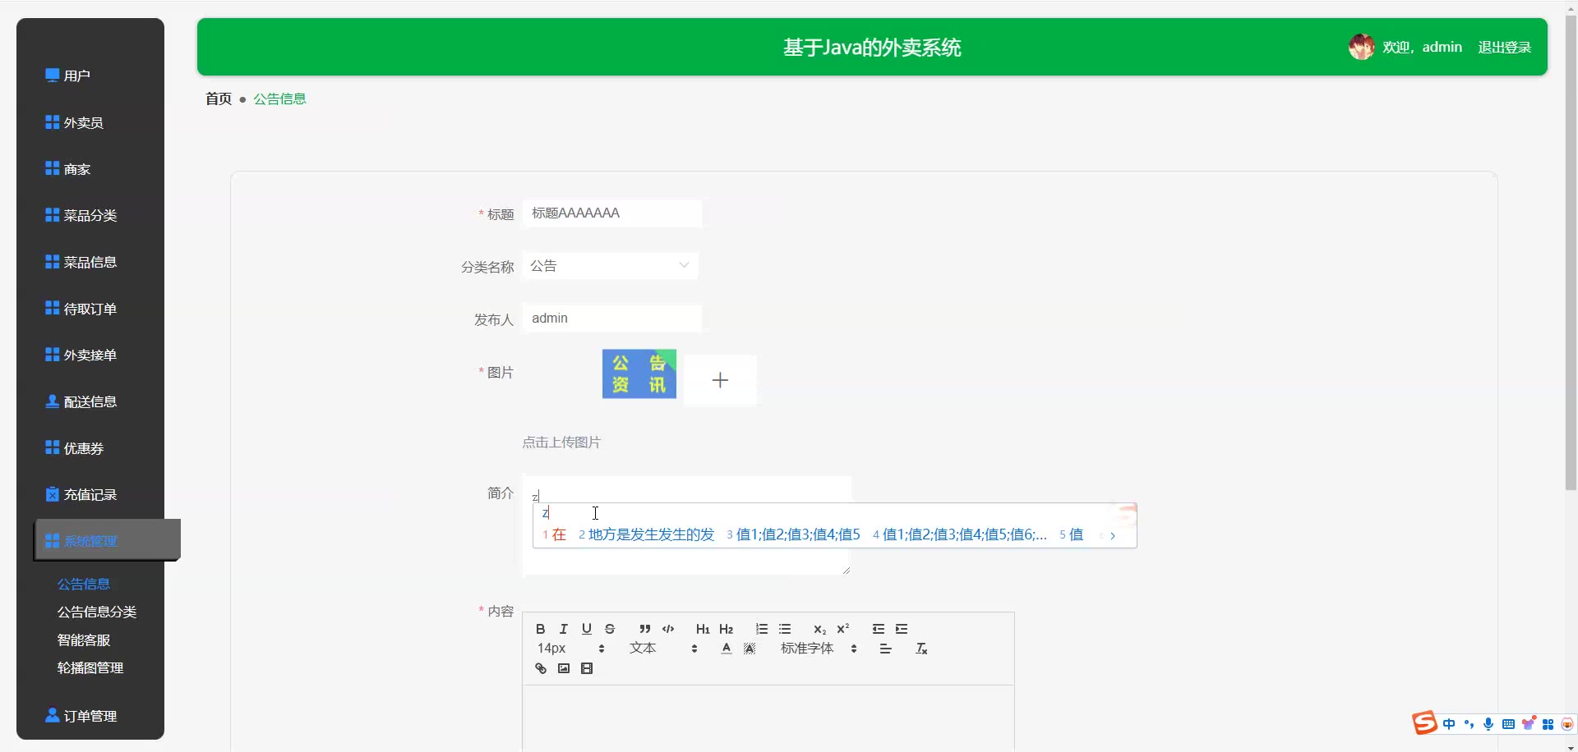Insert a hyperlink in the editor
The width and height of the screenshot is (1578, 752).
tap(540, 668)
